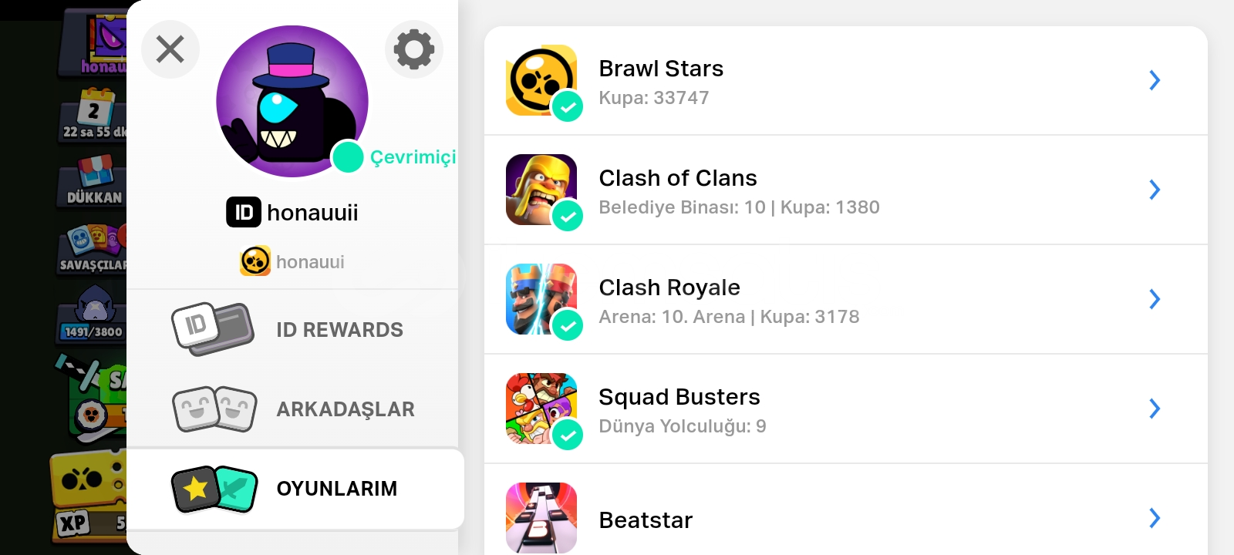Tap the purple profile avatar picture

(292, 101)
